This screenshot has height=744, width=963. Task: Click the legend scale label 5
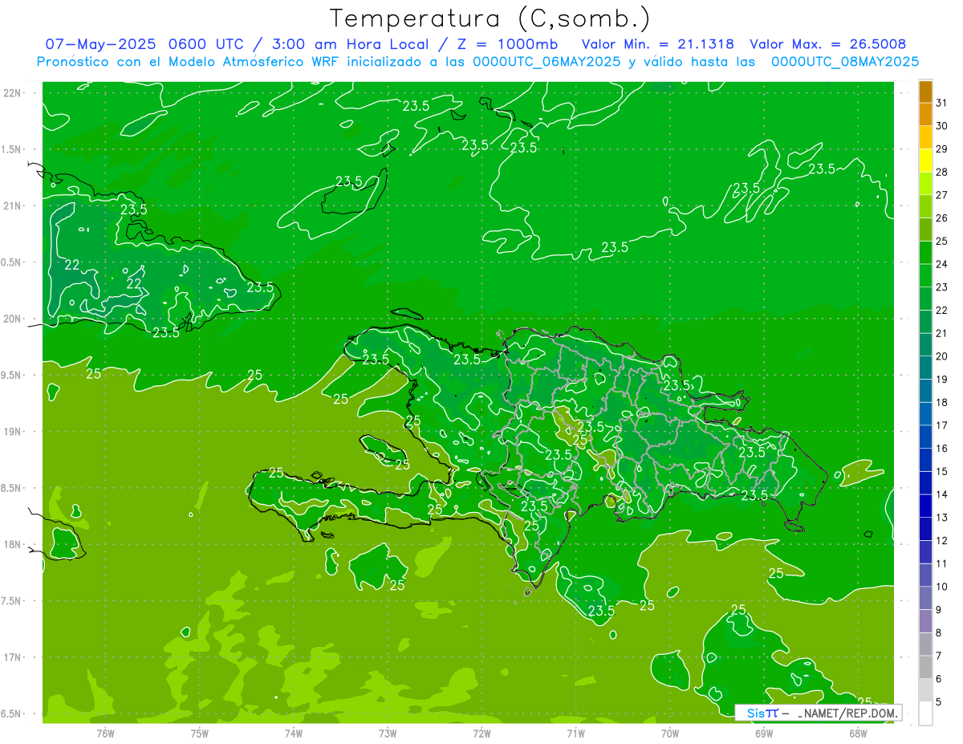click(940, 702)
